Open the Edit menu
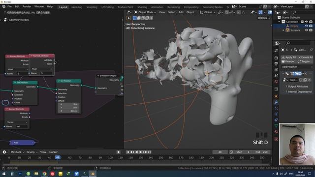 (17, 6)
